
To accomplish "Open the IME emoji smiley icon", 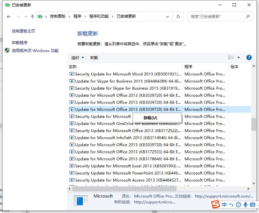I will pyautogui.click(x=238, y=205).
